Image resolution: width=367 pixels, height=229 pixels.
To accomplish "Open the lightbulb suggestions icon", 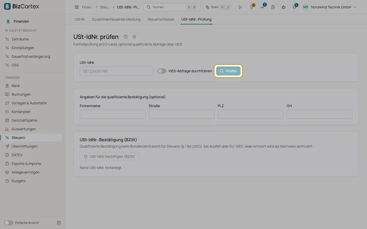I will coord(252,7).
